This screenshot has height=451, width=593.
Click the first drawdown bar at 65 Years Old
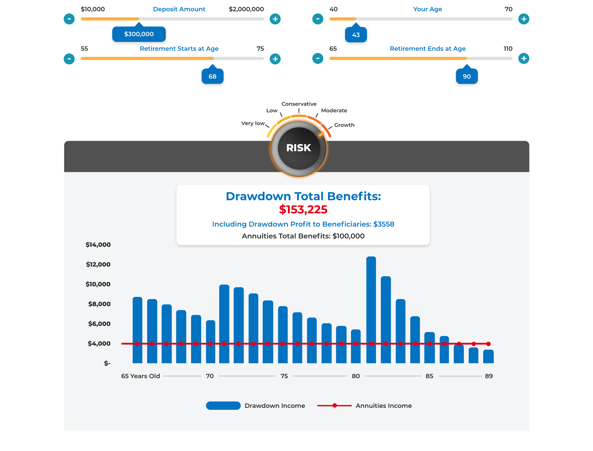click(138, 330)
